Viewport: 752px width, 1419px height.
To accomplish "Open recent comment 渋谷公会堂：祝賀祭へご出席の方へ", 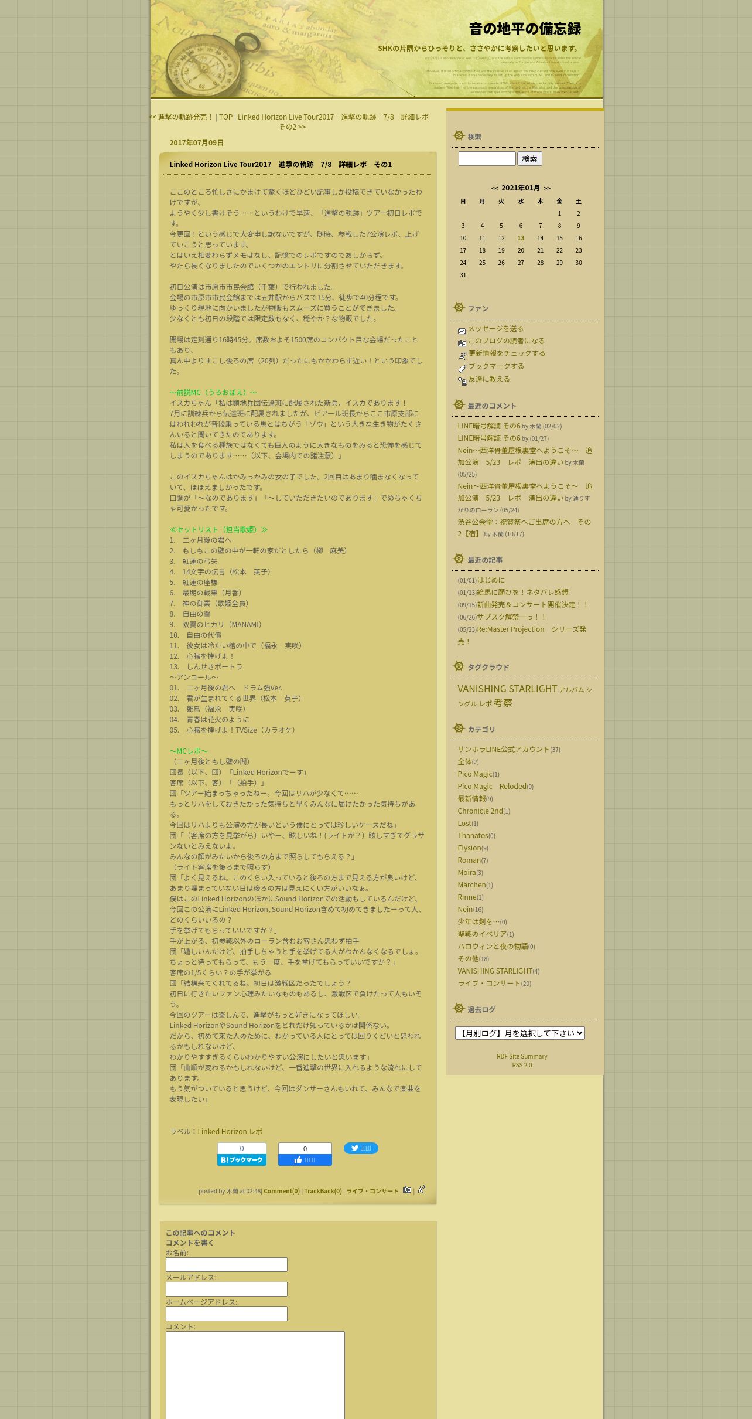I will pos(524,528).
